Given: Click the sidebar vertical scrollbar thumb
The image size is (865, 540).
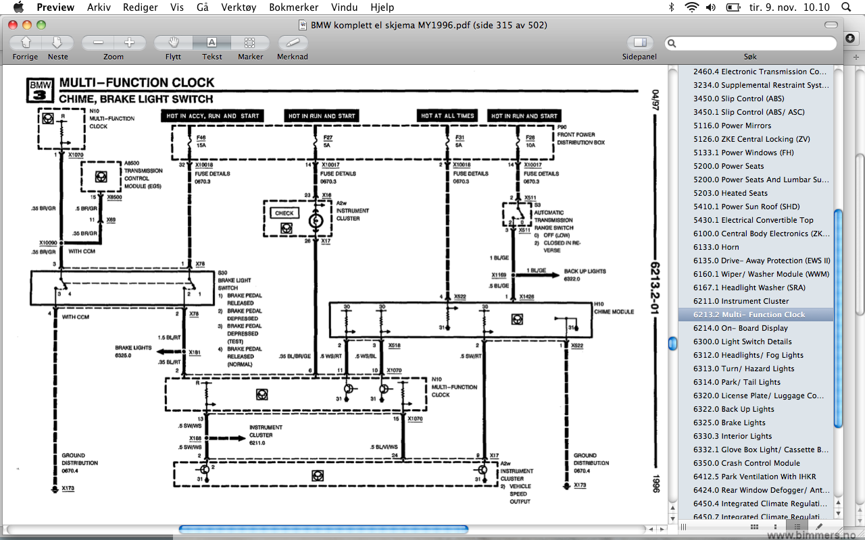Looking at the screenshot, I should (839, 319).
